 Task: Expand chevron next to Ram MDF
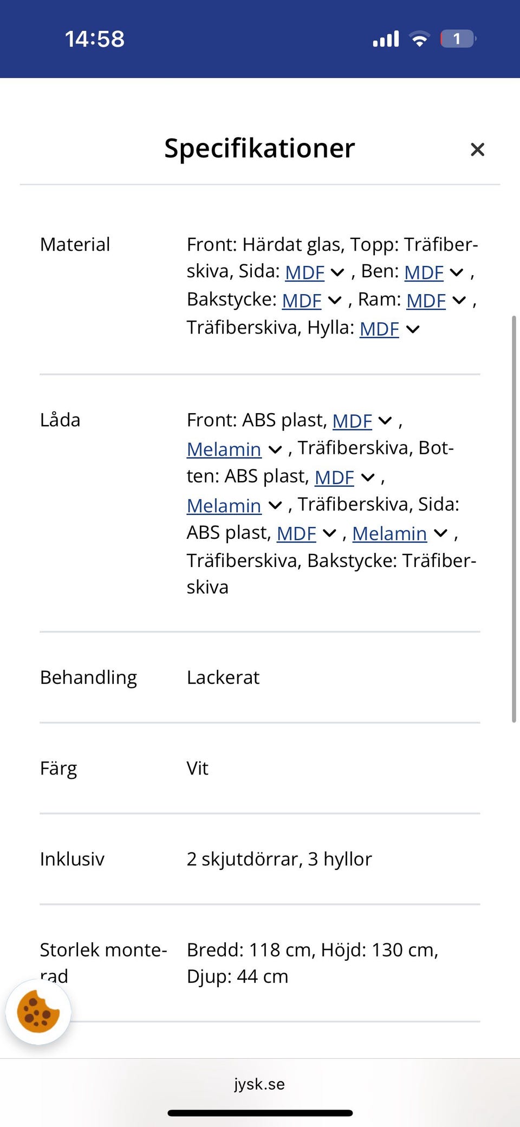click(x=459, y=301)
